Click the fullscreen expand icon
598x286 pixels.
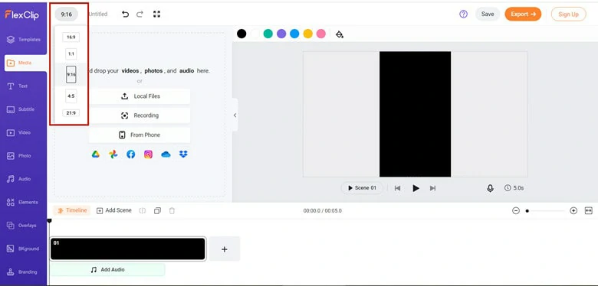156,15
